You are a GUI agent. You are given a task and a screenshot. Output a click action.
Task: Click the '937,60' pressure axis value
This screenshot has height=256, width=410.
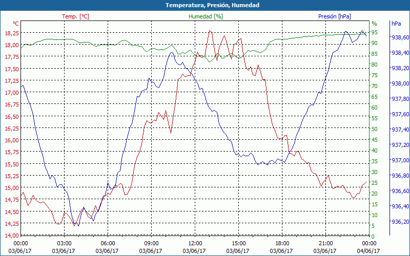pyautogui.click(x=400, y=114)
